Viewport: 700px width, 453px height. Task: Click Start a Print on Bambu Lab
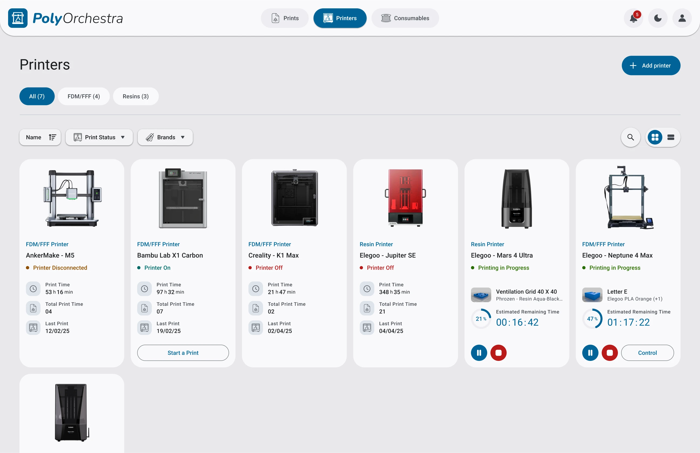point(183,353)
